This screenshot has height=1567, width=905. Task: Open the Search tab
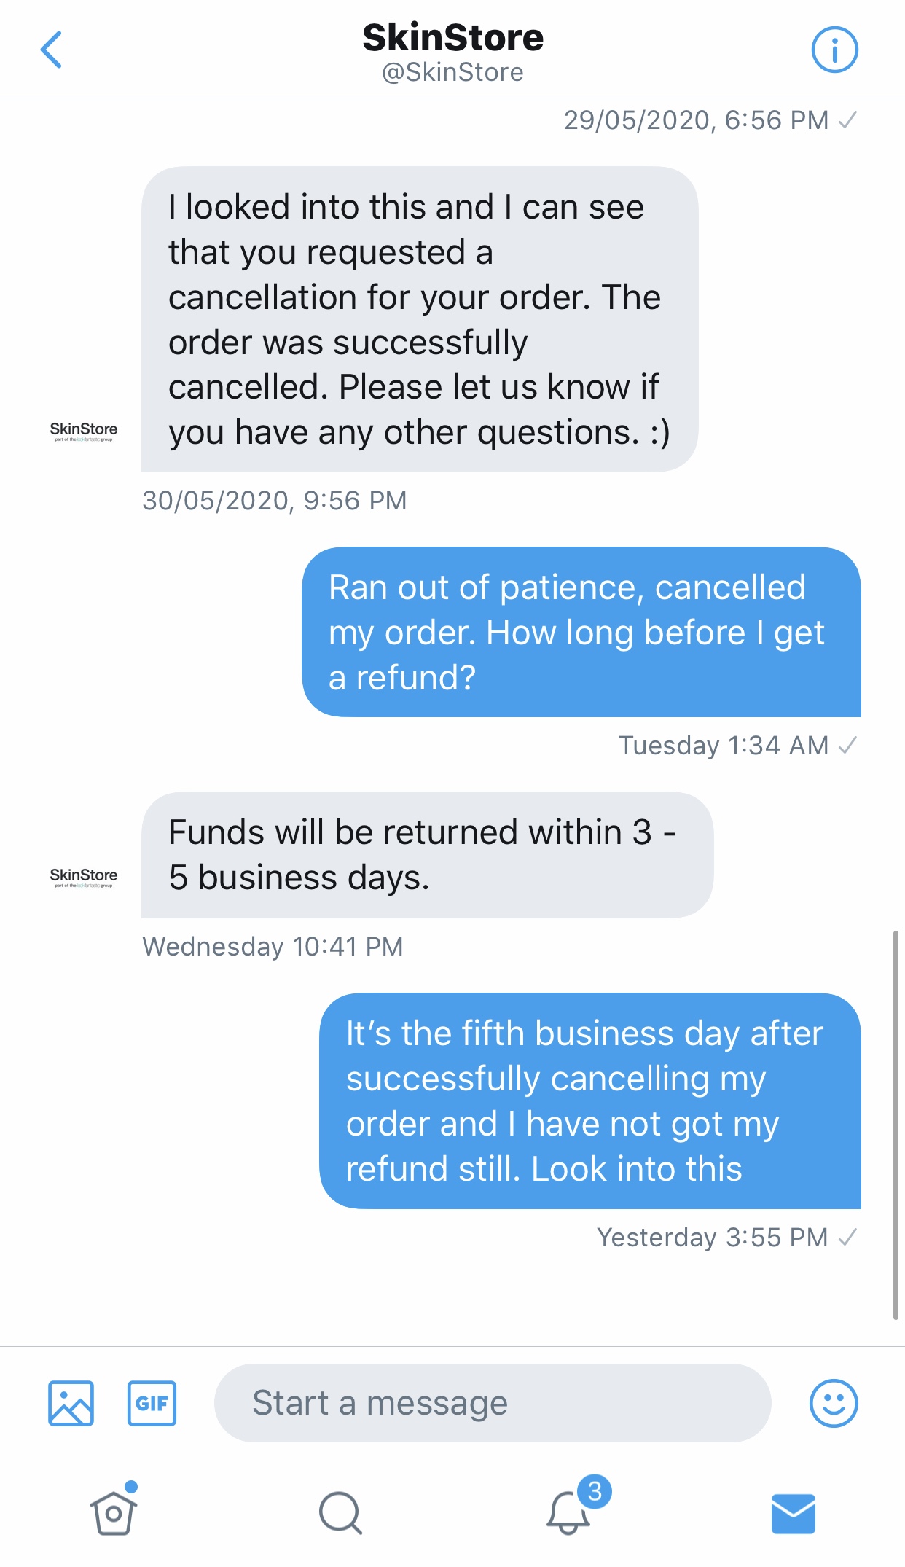click(340, 1513)
